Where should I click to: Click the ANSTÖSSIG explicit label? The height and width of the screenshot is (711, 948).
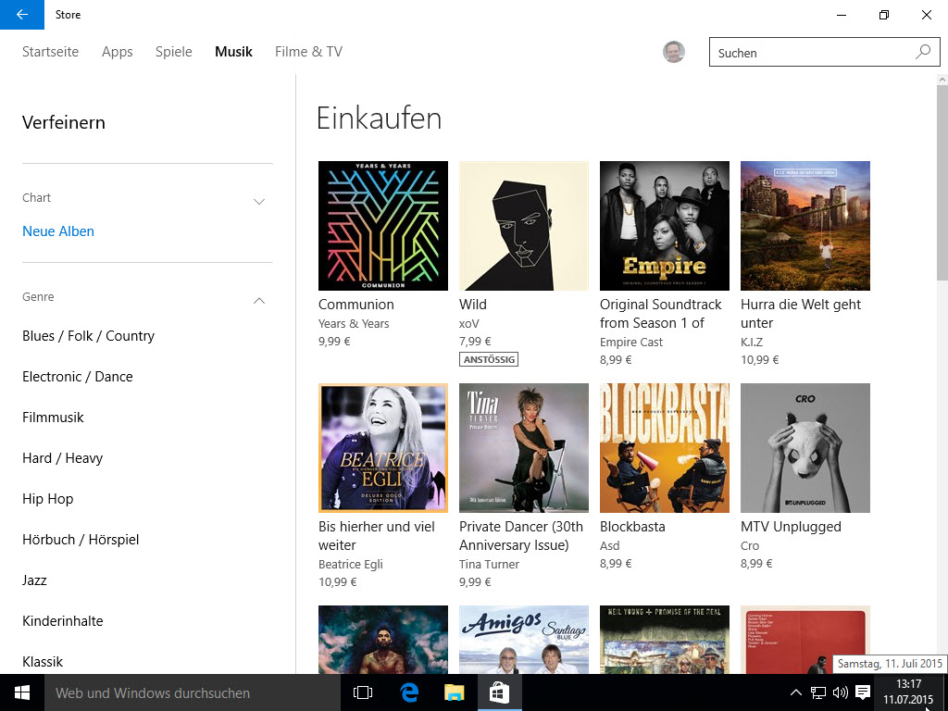(x=489, y=360)
